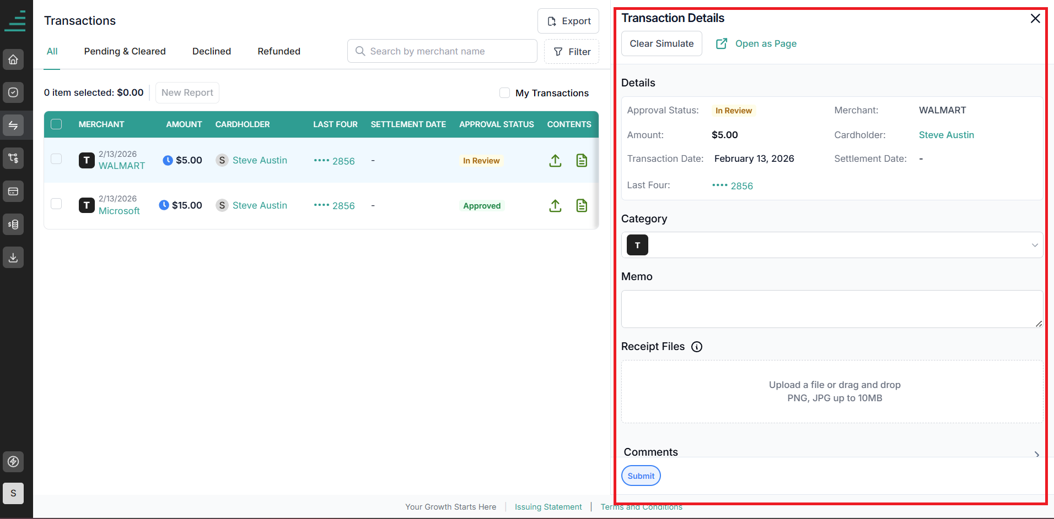Open the dollar coins sidebar icon

(13, 225)
